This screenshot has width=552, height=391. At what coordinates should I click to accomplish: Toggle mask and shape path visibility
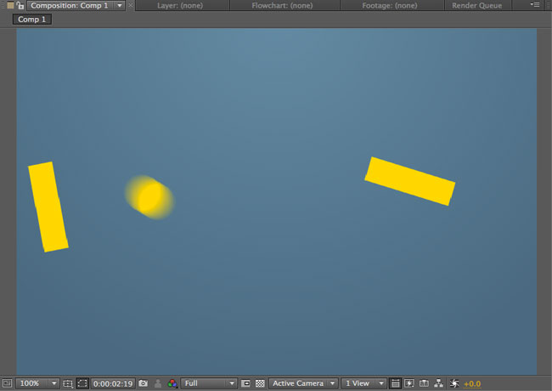[x=82, y=383]
